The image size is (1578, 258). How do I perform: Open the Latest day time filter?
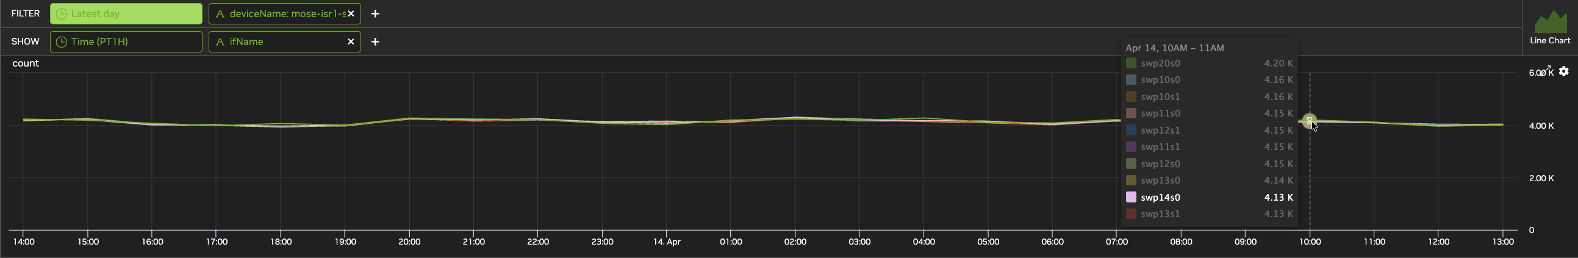tap(126, 13)
